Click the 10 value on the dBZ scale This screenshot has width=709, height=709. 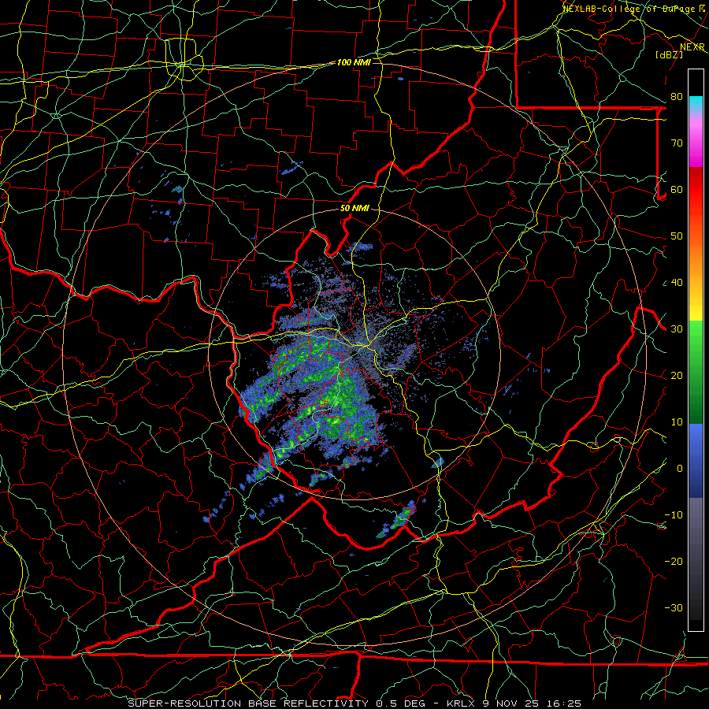click(x=677, y=422)
